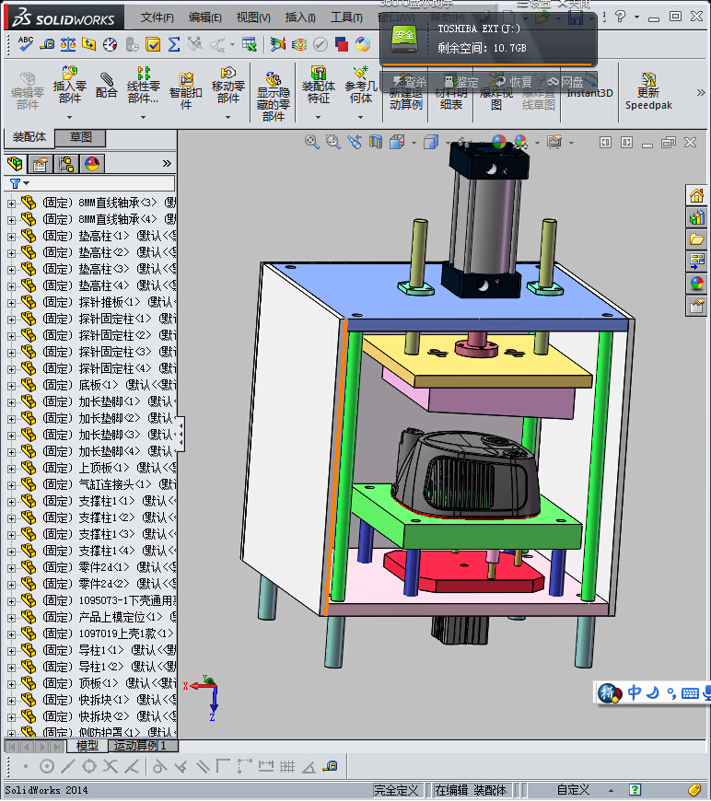The width and height of the screenshot is (711, 802).
Task: Select the Move Component tool
Action: pyautogui.click(x=228, y=86)
